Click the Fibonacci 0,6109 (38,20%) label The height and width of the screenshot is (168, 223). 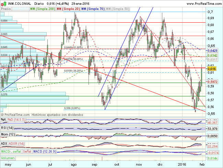[73, 71]
